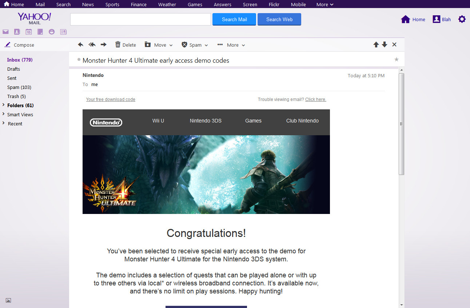470x308 pixels.
Task: Open the Settings gear icon
Action: 462,19
